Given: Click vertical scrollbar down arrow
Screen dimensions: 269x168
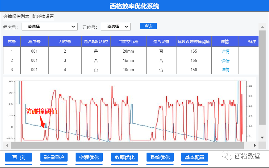Looking at the screenshot, I should coord(263,137).
